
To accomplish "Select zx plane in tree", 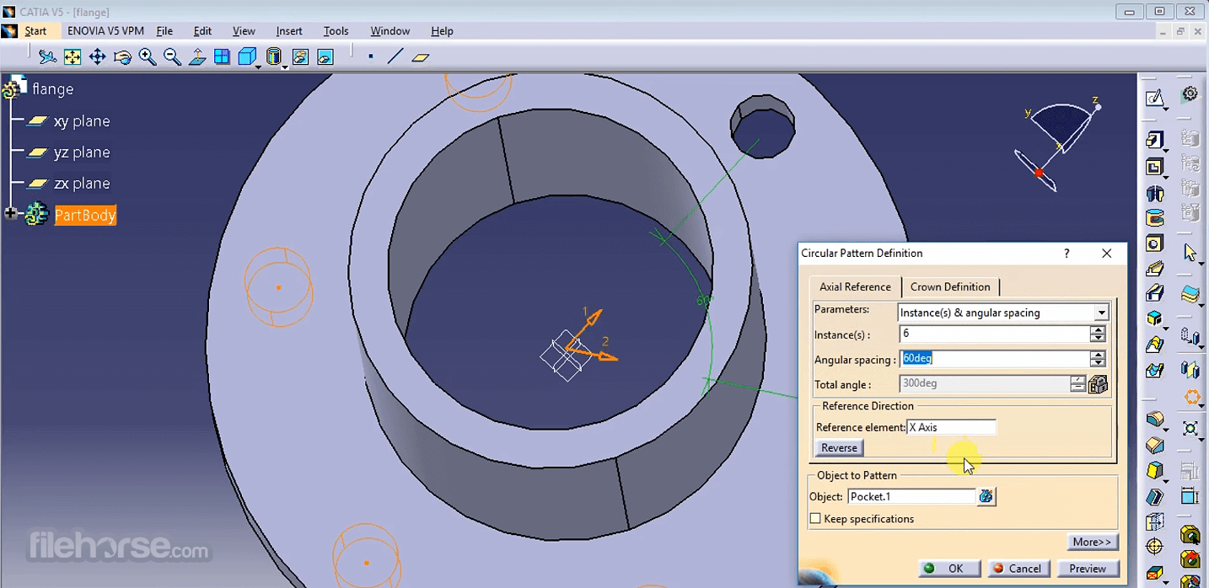I will point(82,184).
